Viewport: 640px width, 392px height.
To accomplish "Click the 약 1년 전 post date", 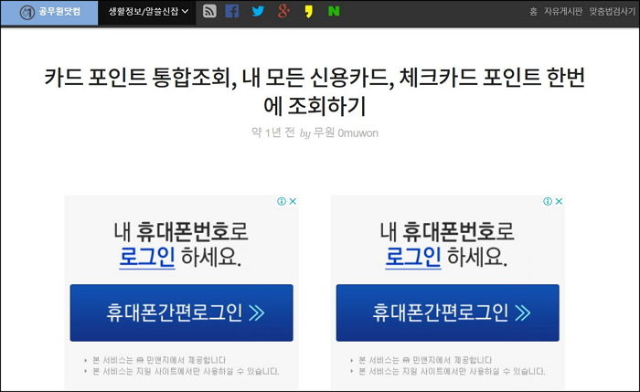I will point(272,132).
